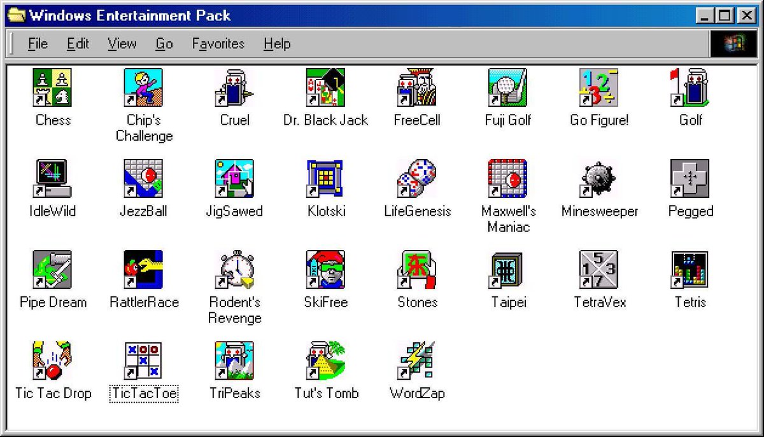Click the 'TicTacToe' label text

pos(143,393)
